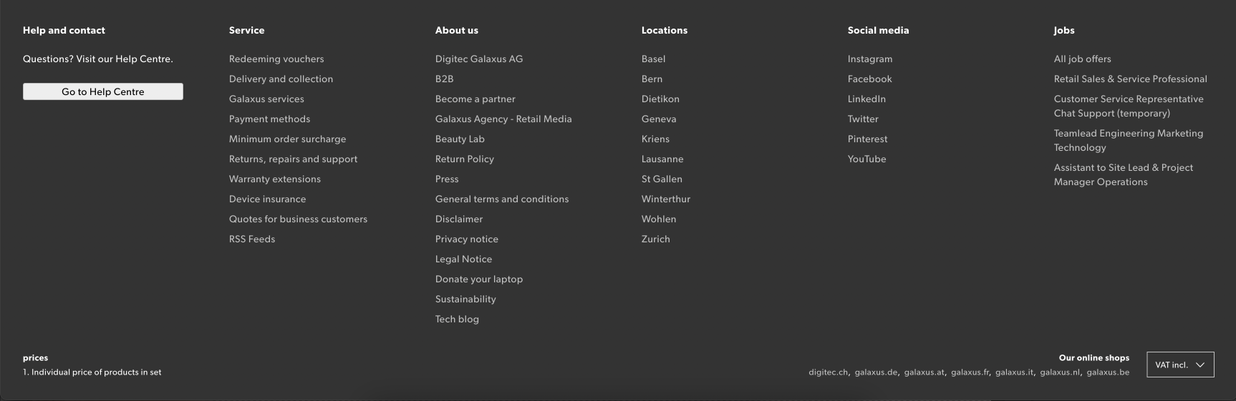Select the Geneva location

point(659,119)
